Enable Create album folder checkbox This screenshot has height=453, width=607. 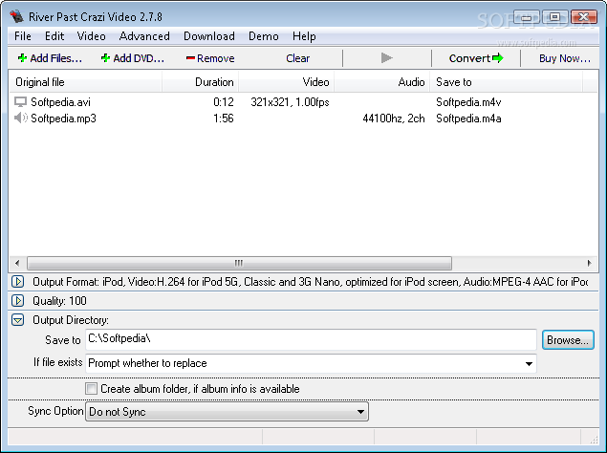(92, 388)
